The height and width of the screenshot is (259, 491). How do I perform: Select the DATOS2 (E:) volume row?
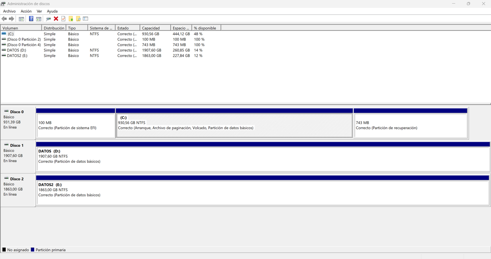click(x=111, y=56)
